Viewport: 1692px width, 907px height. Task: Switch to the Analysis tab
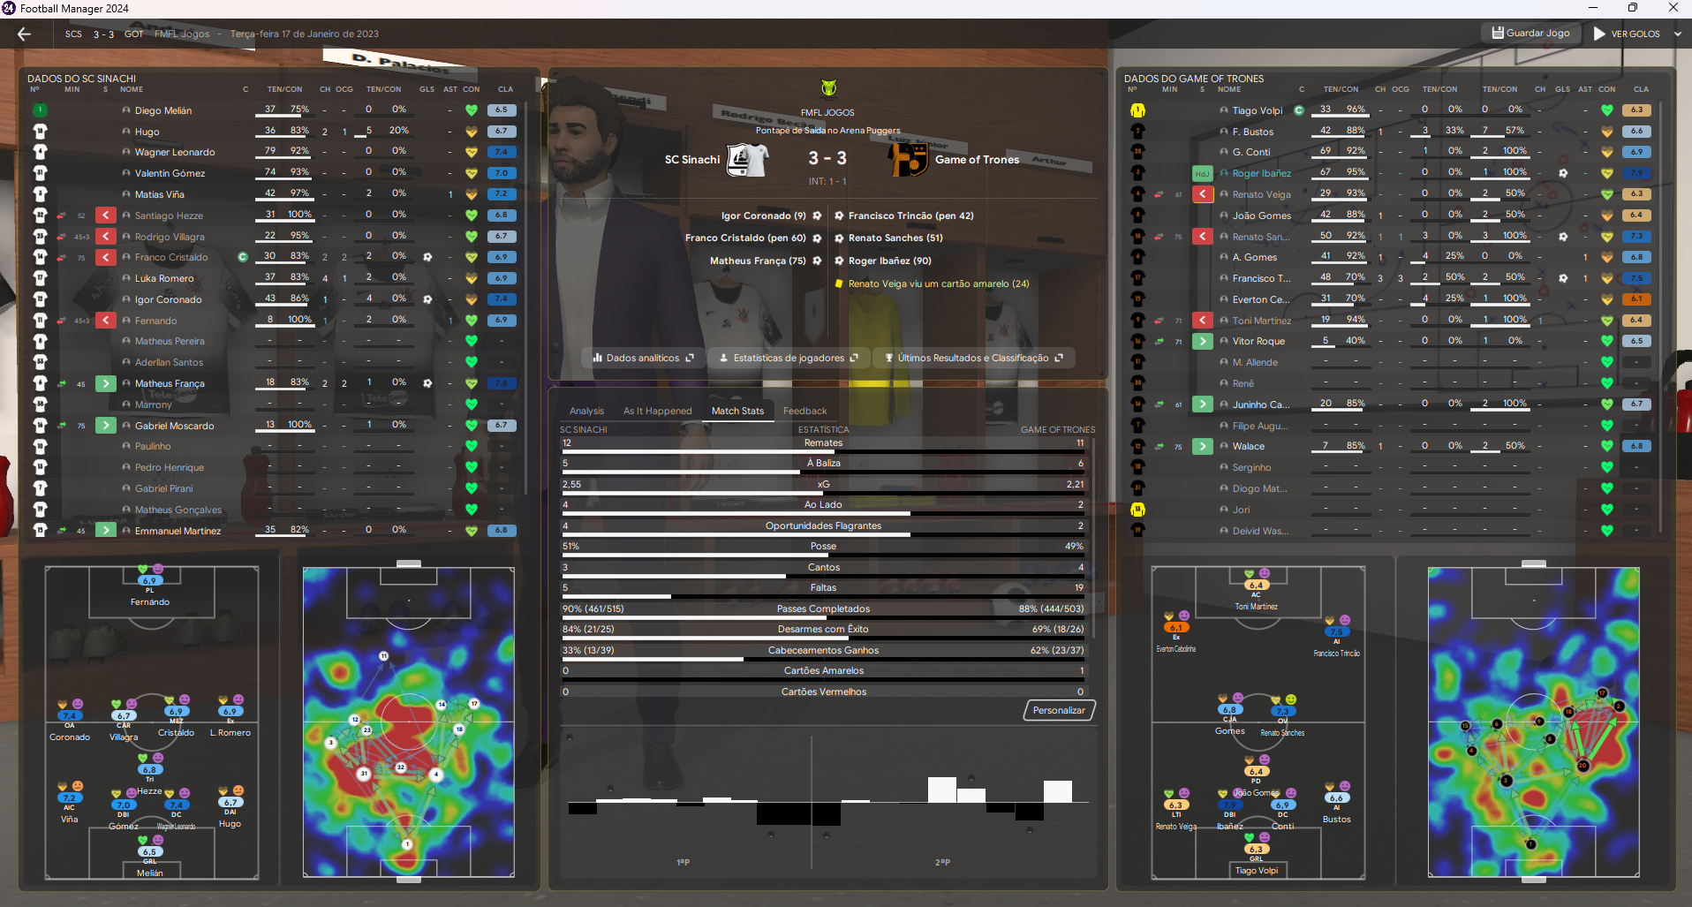coord(586,412)
